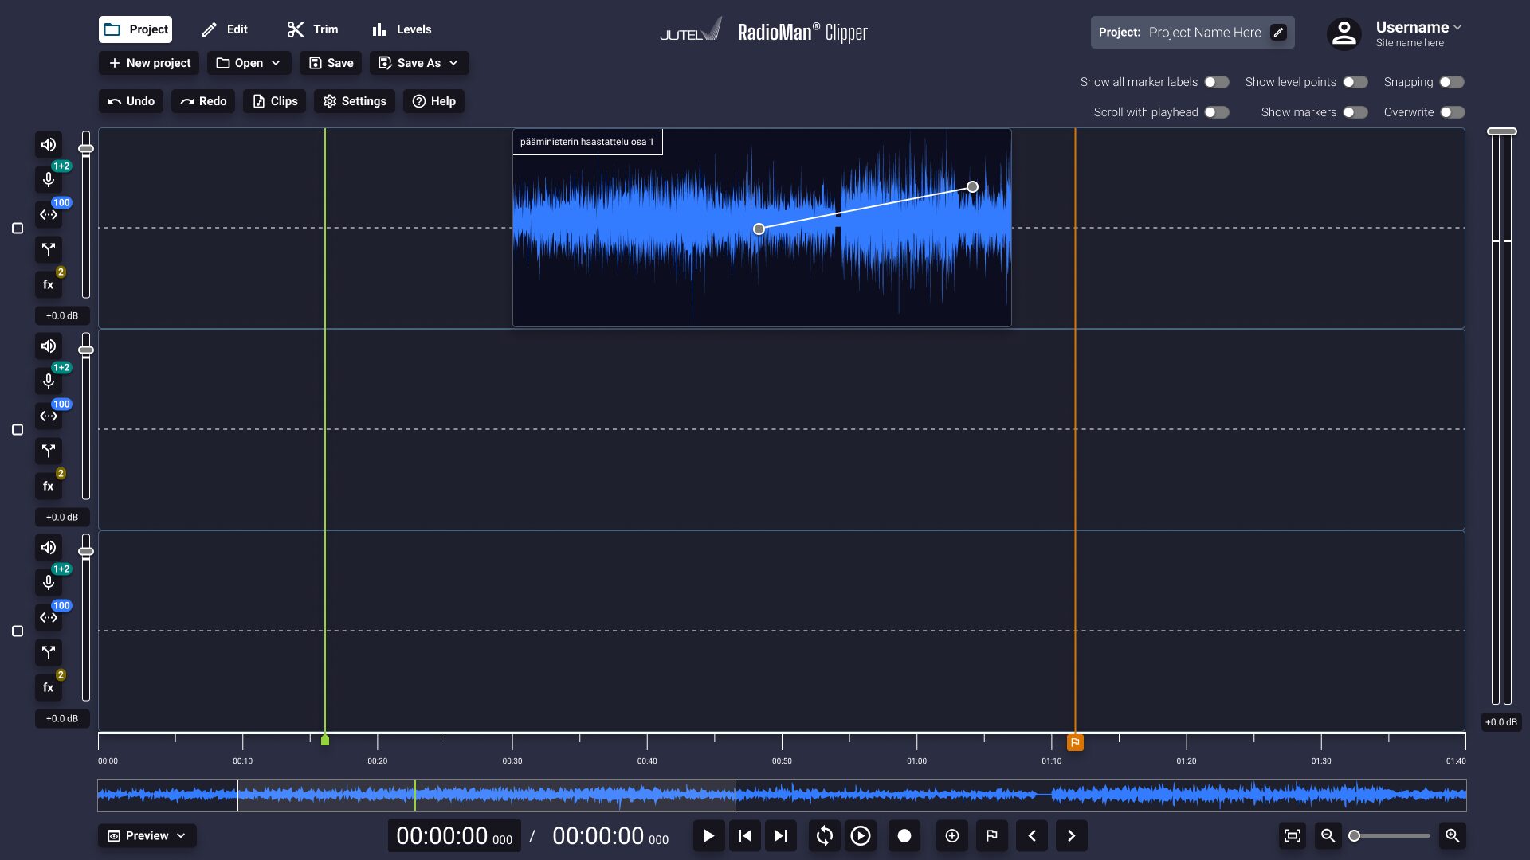Screen dimensions: 1530x860
Task: Click the master volume fader handle
Action: tap(1502, 131)
